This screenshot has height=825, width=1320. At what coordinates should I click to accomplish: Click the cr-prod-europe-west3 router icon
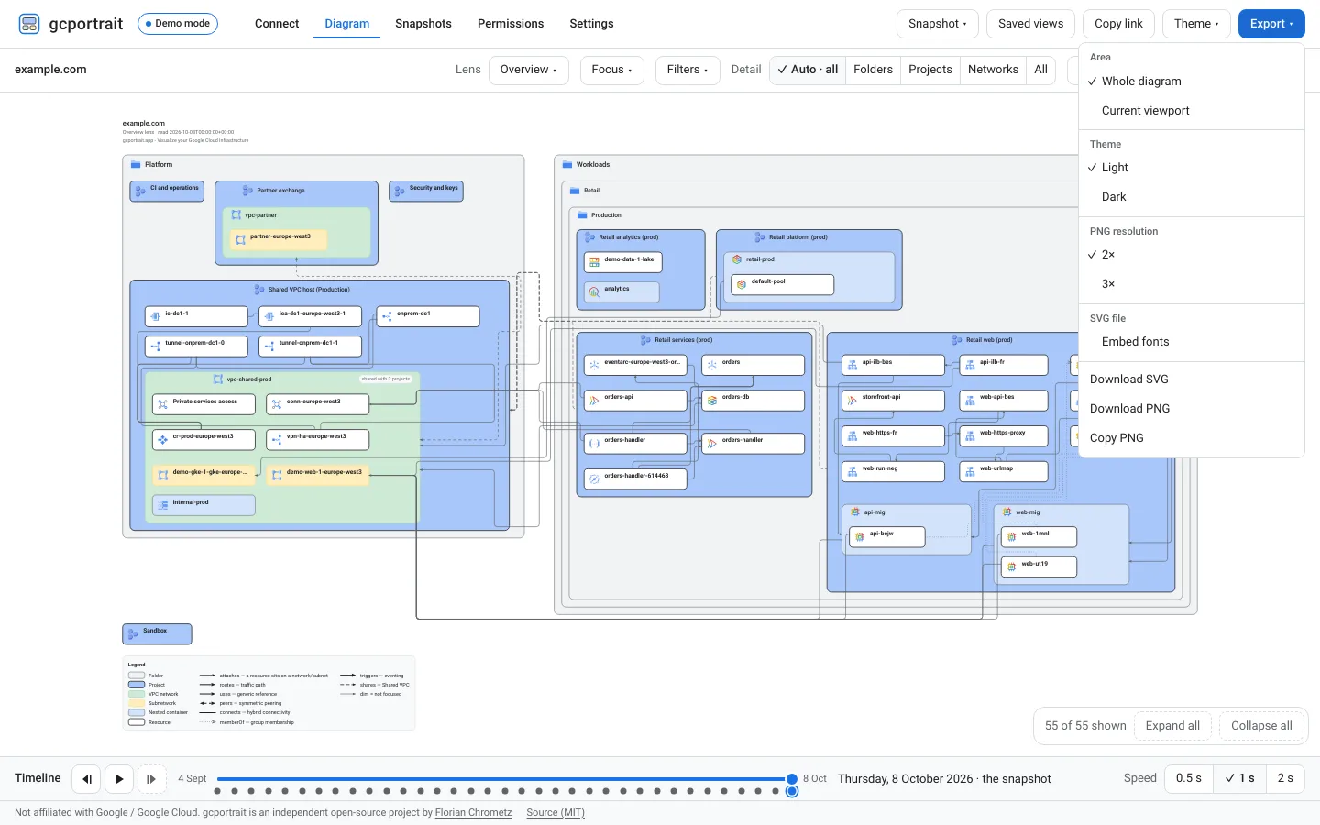(163, 439)
